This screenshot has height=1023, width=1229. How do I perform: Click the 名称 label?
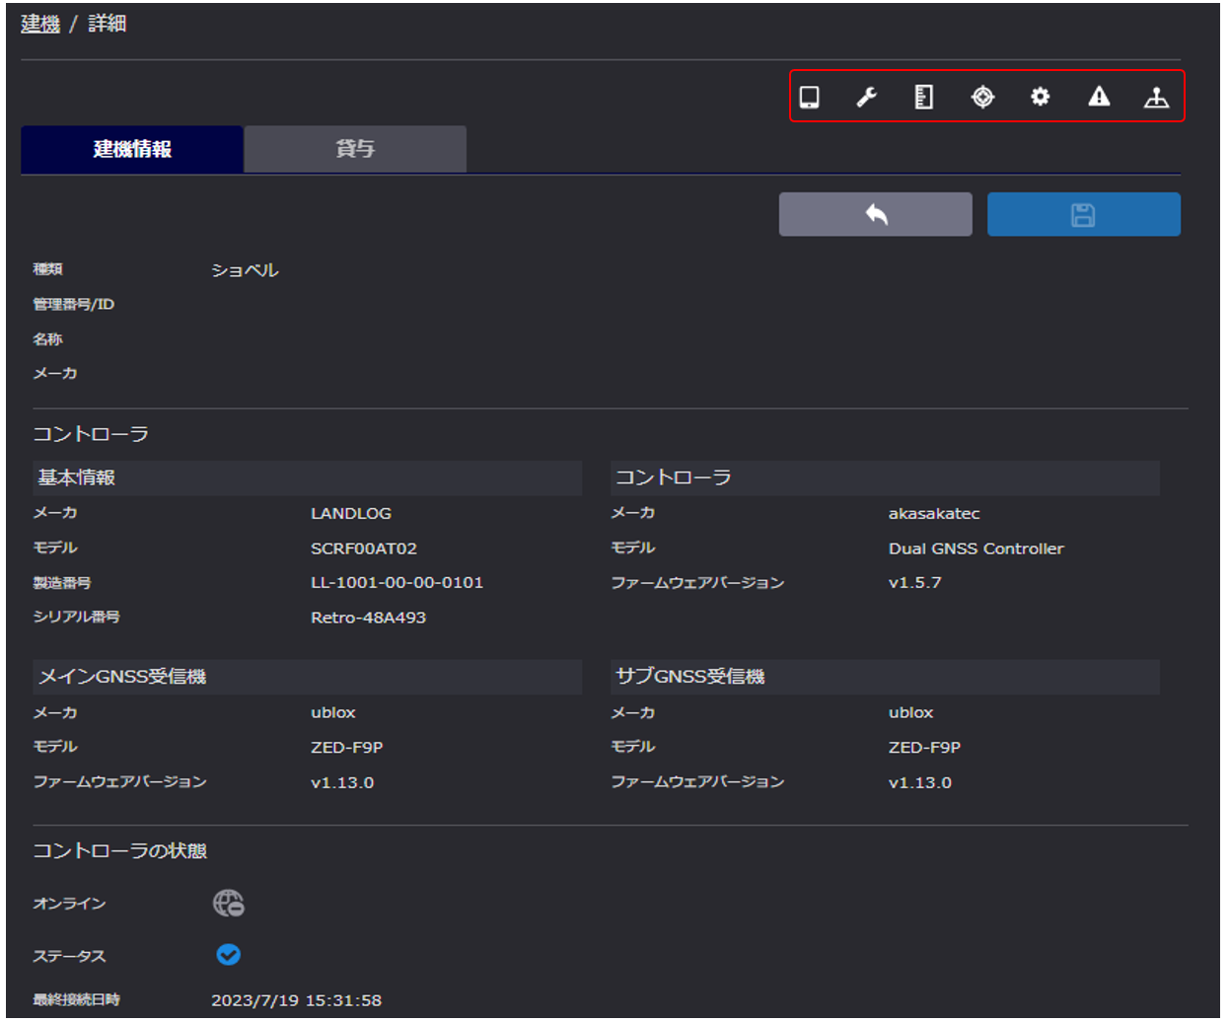[x=47, y=339]
